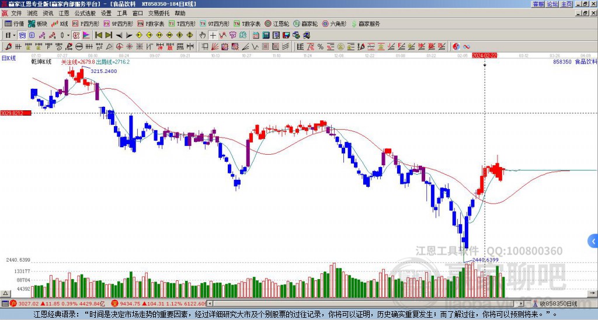Click the calendar icon

point(256,35)
